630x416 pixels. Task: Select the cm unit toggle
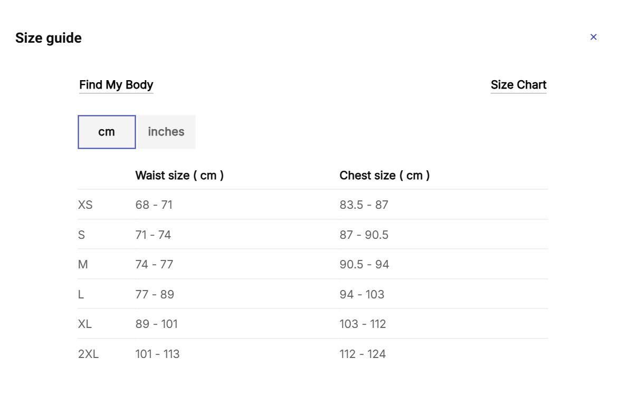107,132
